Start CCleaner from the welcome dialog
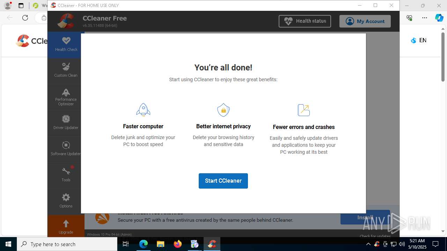Image resolution: width=447 pixels, height=251 pixels. coord(223,181)
